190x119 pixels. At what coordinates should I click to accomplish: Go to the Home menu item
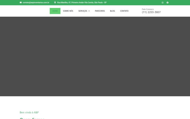click(55, 11)
